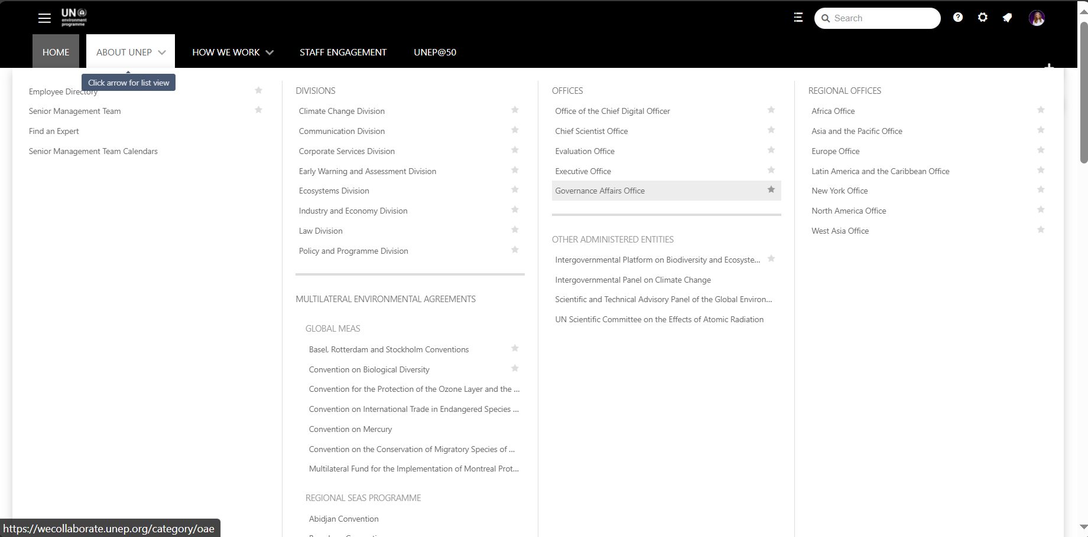Star the Governance Affairs Office
This screenshot has width=1088, height=537.
click(771, 189)
